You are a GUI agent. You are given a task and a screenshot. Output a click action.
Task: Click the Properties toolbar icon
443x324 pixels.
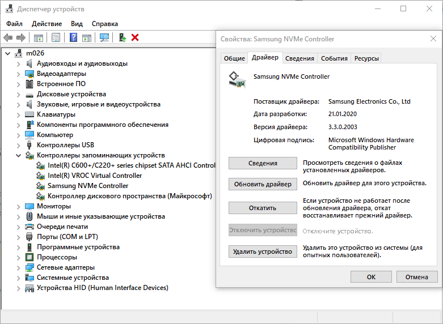pyautogui.click(x=56, y=37)
